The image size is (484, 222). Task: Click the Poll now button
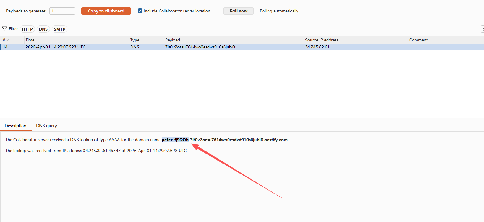click(x=238, y=11)
